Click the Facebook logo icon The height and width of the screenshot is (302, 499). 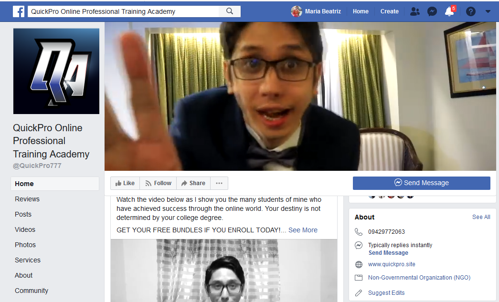pos(19,11)
